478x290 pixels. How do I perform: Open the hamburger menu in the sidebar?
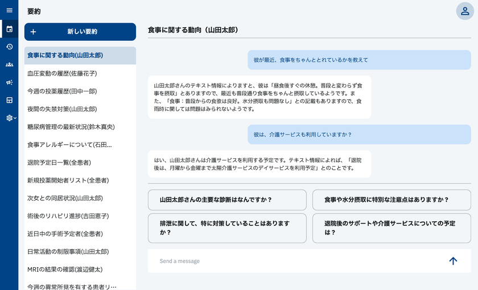9,11
